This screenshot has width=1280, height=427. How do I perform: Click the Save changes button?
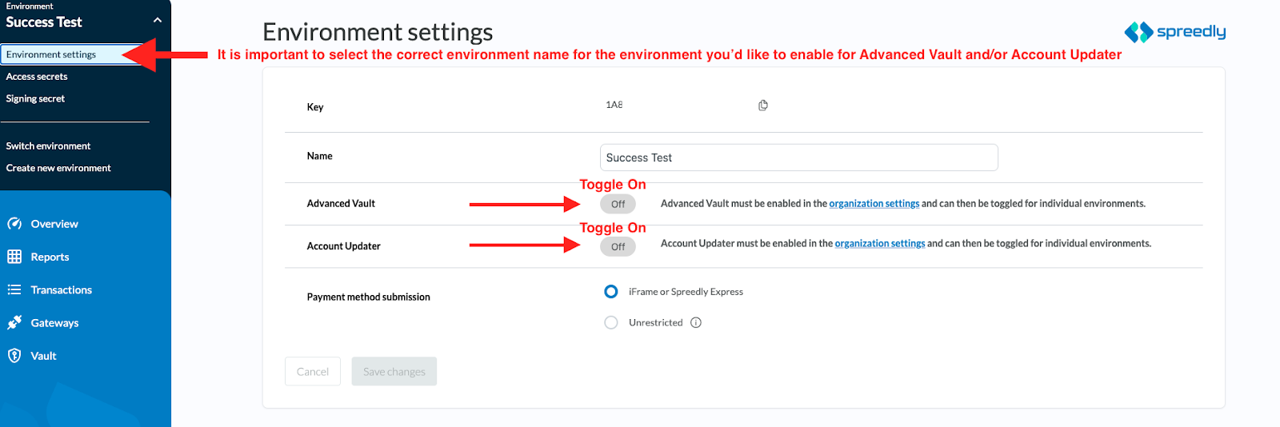tap(394, 372)
